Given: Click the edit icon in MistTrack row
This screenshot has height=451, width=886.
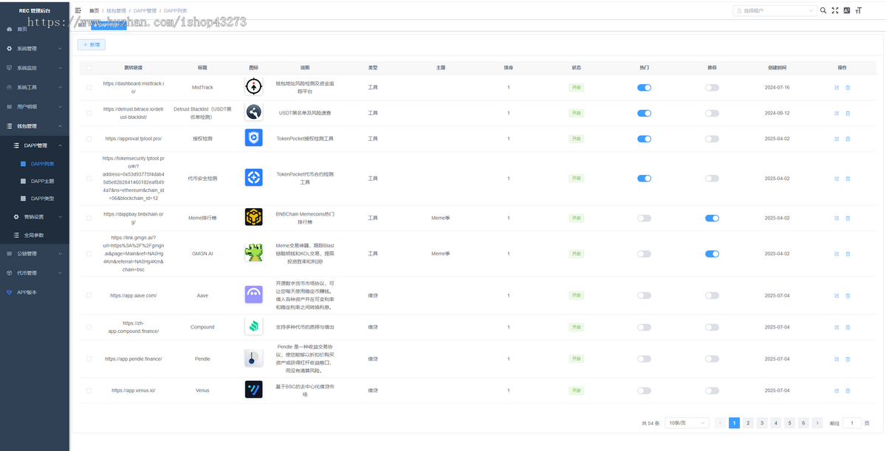Looking at the screenshot, I should pyautogui.click(x=837, y=87).
